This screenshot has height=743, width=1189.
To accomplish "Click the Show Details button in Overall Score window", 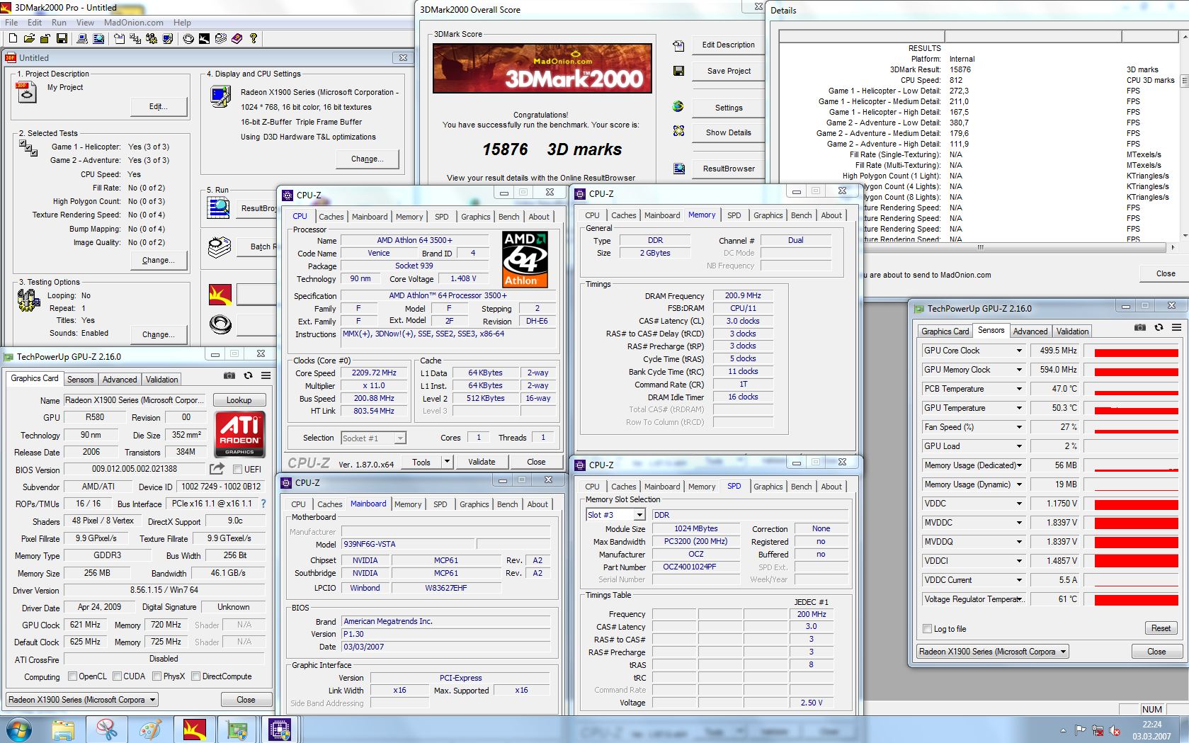I will click(728, 132).
